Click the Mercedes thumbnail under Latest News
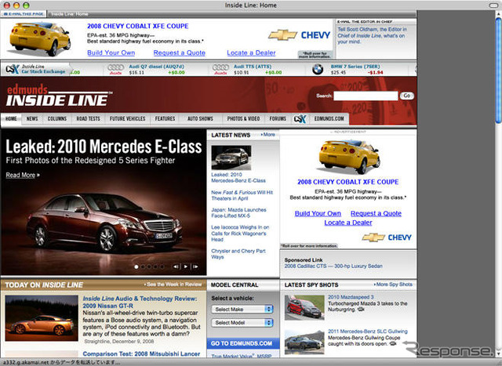The height and width of the screenshot is (366, 502). 231,158
